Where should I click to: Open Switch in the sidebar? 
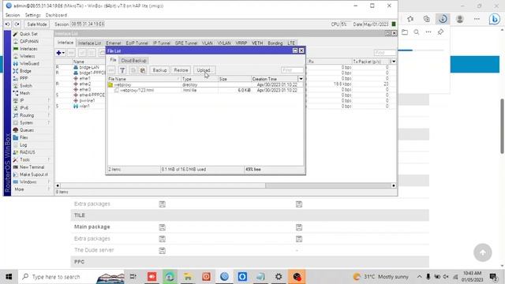click(x=26, y=86)
